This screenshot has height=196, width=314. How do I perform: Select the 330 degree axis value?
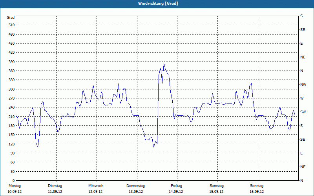pyautogui.click(x=12, y=80)
